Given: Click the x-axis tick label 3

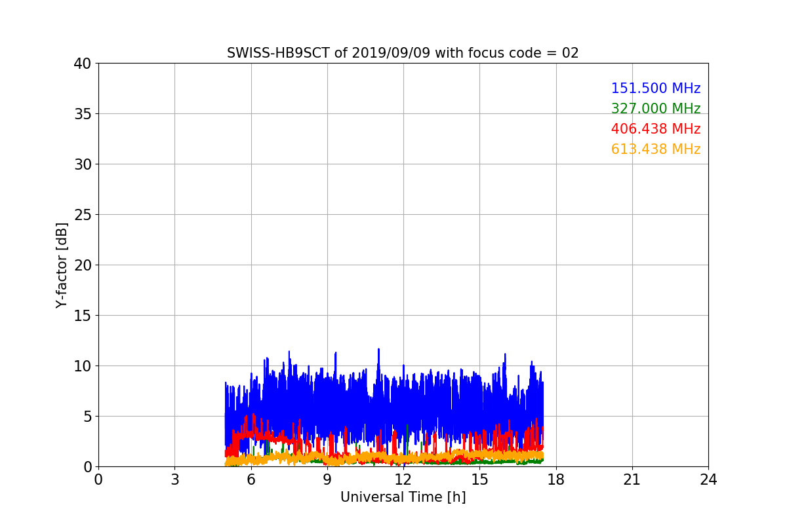Looking at the screenshot, I should coord(174,479).
